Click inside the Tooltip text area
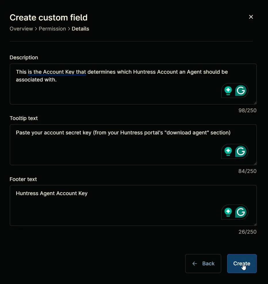This screenshot has height=284, width=268. tap(133, 145)
